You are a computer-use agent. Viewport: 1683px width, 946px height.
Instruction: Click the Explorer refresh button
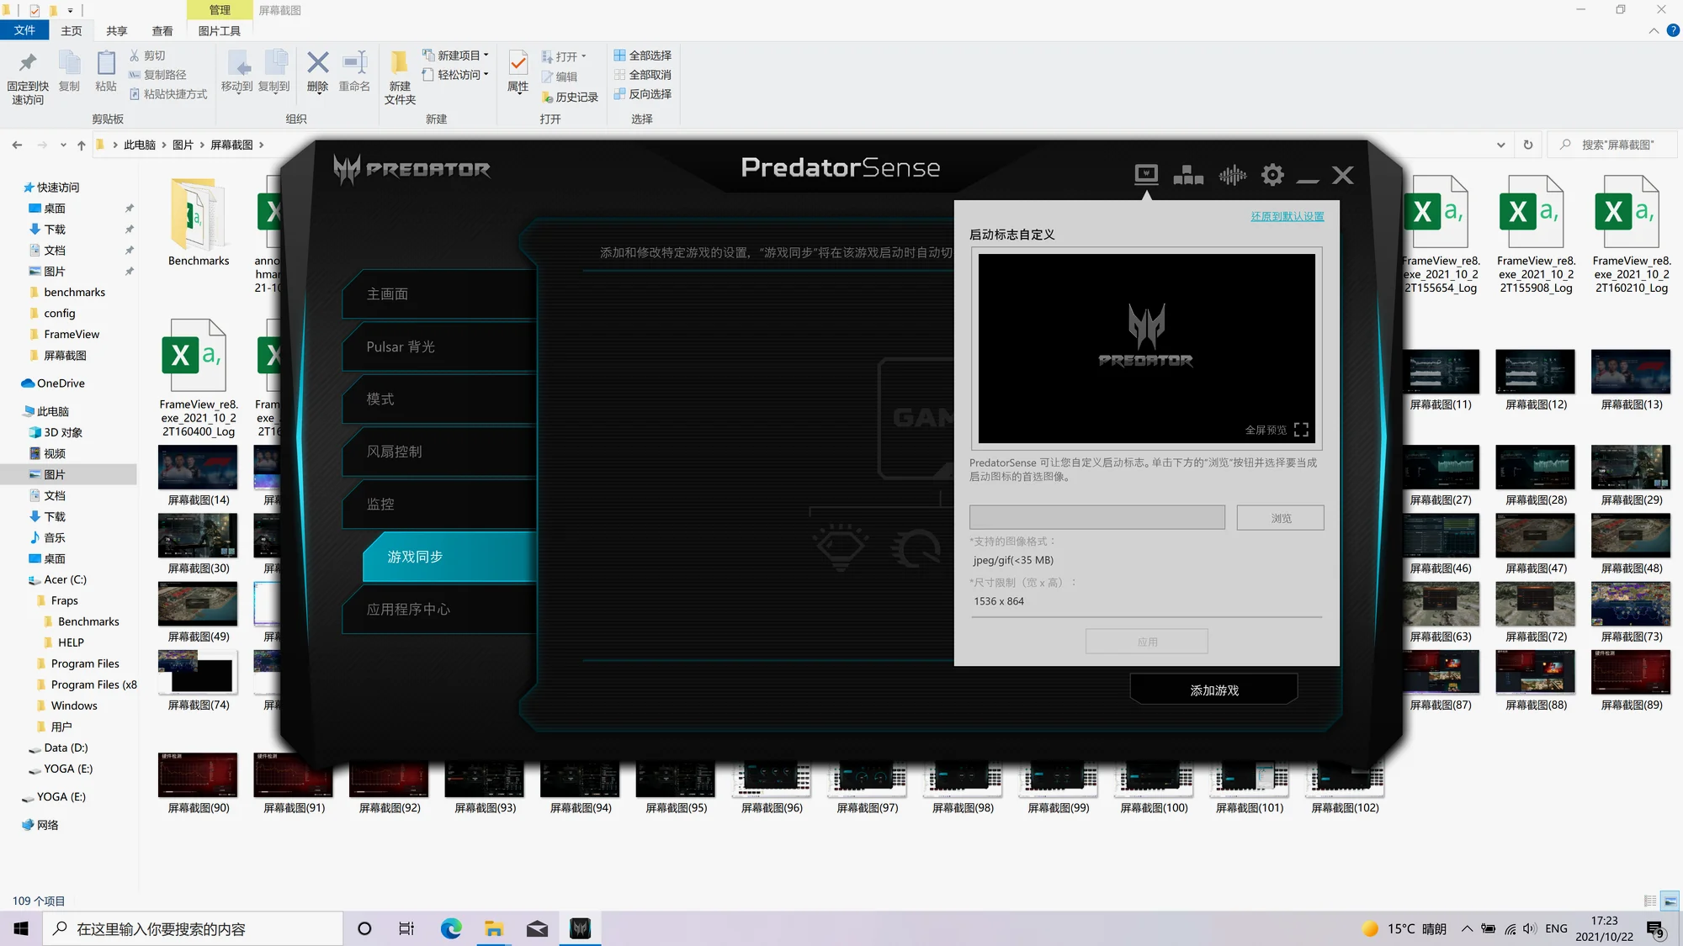pyautogui.click(x=1528, y=145)
